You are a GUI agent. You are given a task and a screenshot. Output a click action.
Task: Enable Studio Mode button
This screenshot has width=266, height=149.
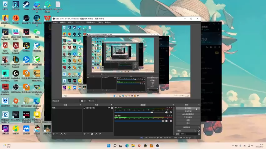pyautogui.click(x=188, y=117)
